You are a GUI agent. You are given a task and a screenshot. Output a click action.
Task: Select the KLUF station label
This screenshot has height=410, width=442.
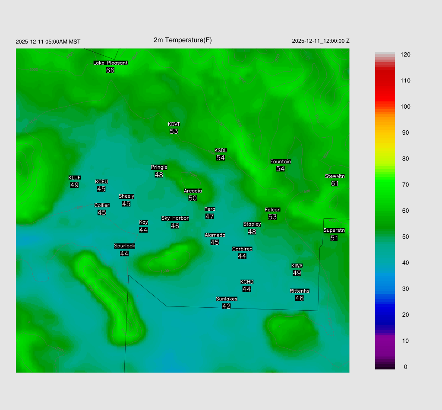[x=74, y=177]
